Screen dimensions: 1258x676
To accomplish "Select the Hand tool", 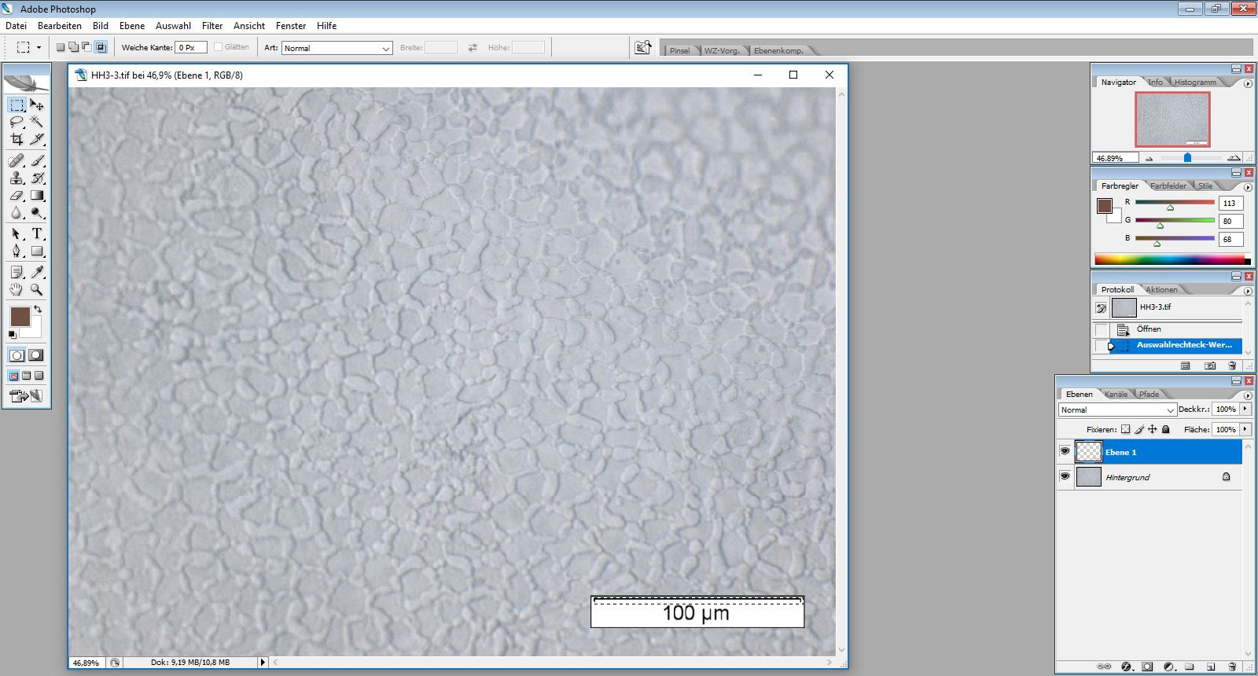I will (x=17, y=289).
